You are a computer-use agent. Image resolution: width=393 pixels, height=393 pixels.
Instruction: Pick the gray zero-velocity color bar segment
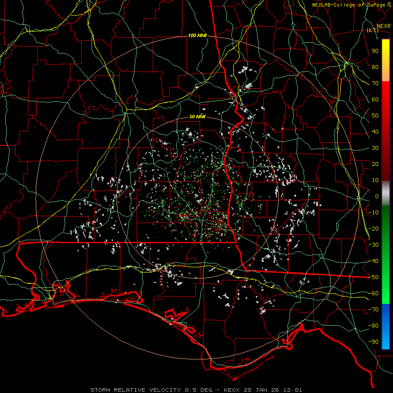click(386, 193)
